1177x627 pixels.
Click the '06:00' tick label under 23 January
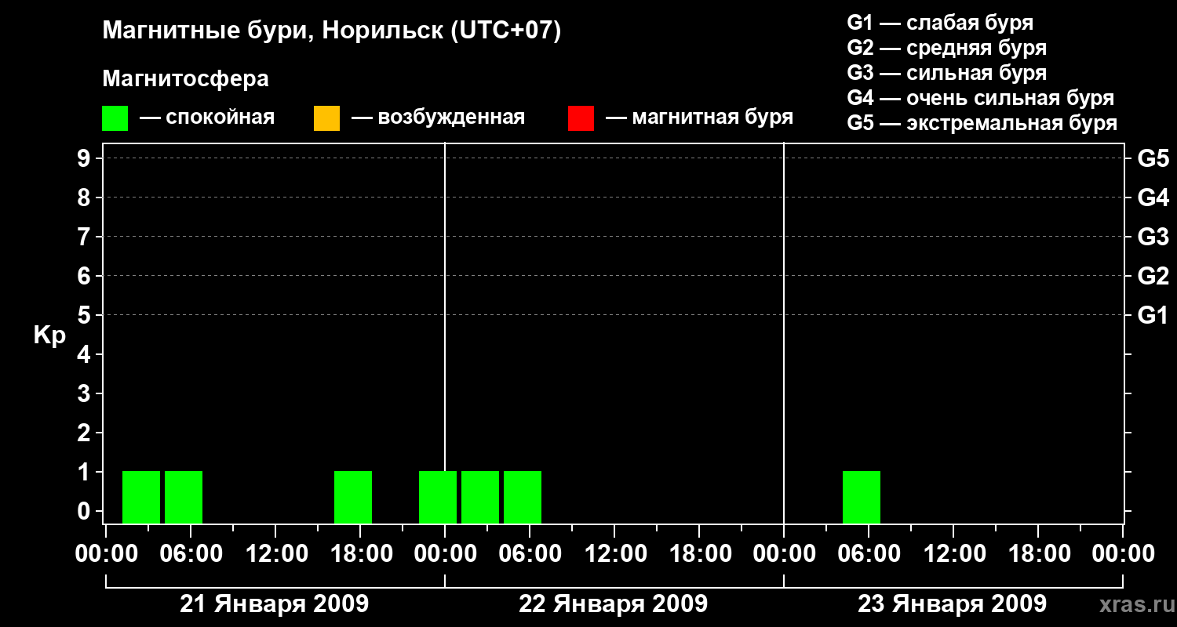pyautogui.click(x=869, y=553)
